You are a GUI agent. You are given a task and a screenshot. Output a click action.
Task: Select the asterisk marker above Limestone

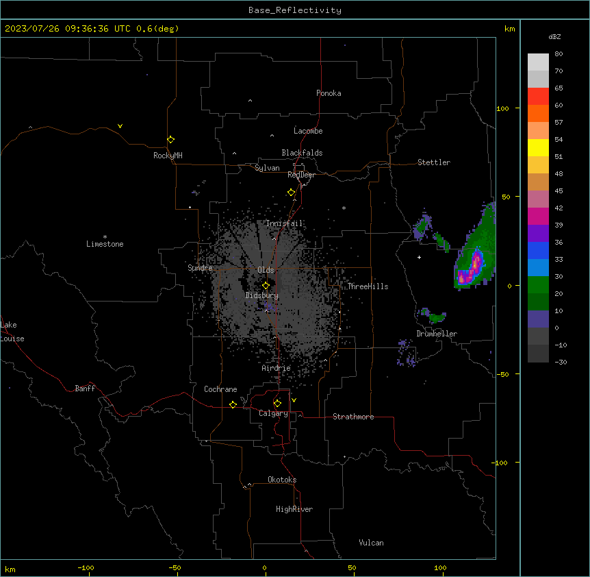(x=105, y=237)
